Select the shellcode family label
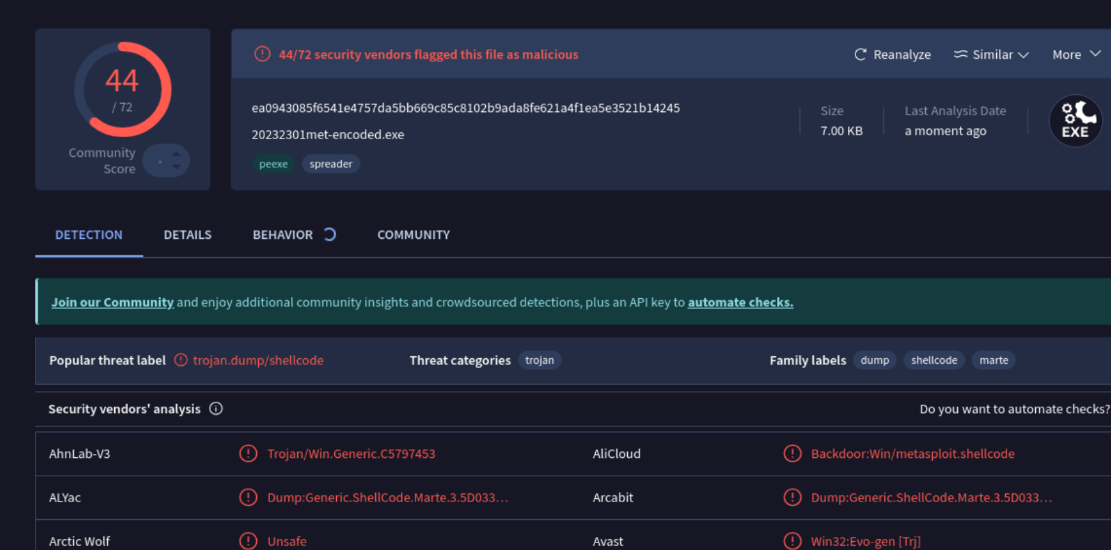 click(x=933, y=360)
